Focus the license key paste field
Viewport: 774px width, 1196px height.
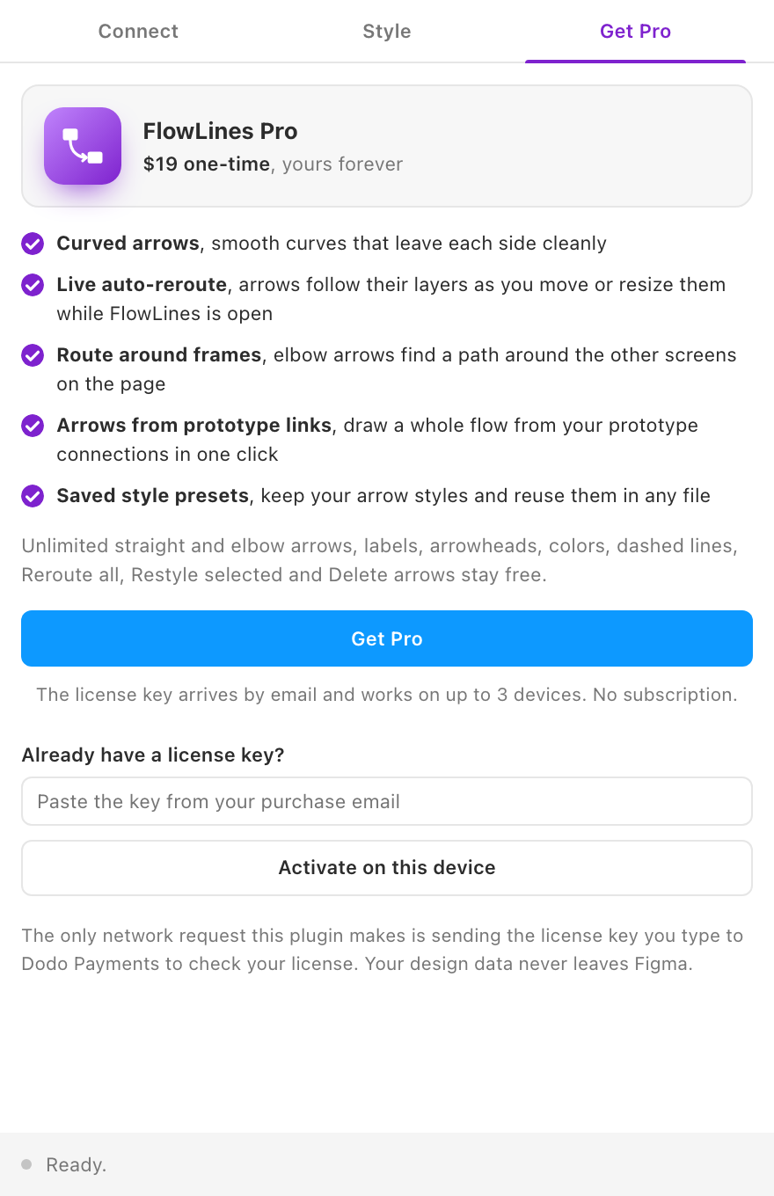tap(387, 801)
